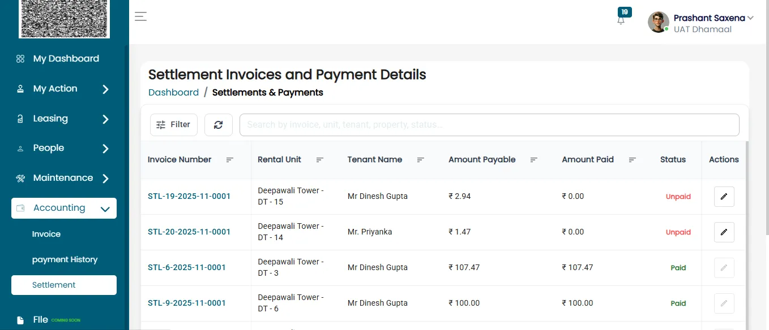Expand the My Action menu
Viewport: 769px width, 330px height.
pyautogui.click(x=64, y=89)
